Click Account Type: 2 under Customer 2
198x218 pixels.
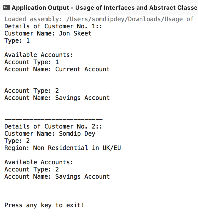coord(32,170)
